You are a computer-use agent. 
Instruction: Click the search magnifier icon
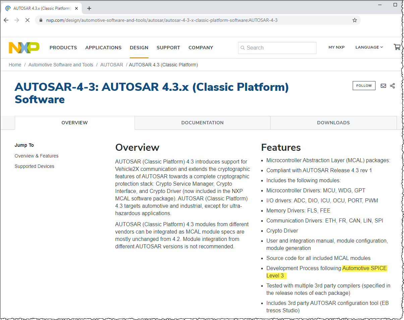pos(243,48)
